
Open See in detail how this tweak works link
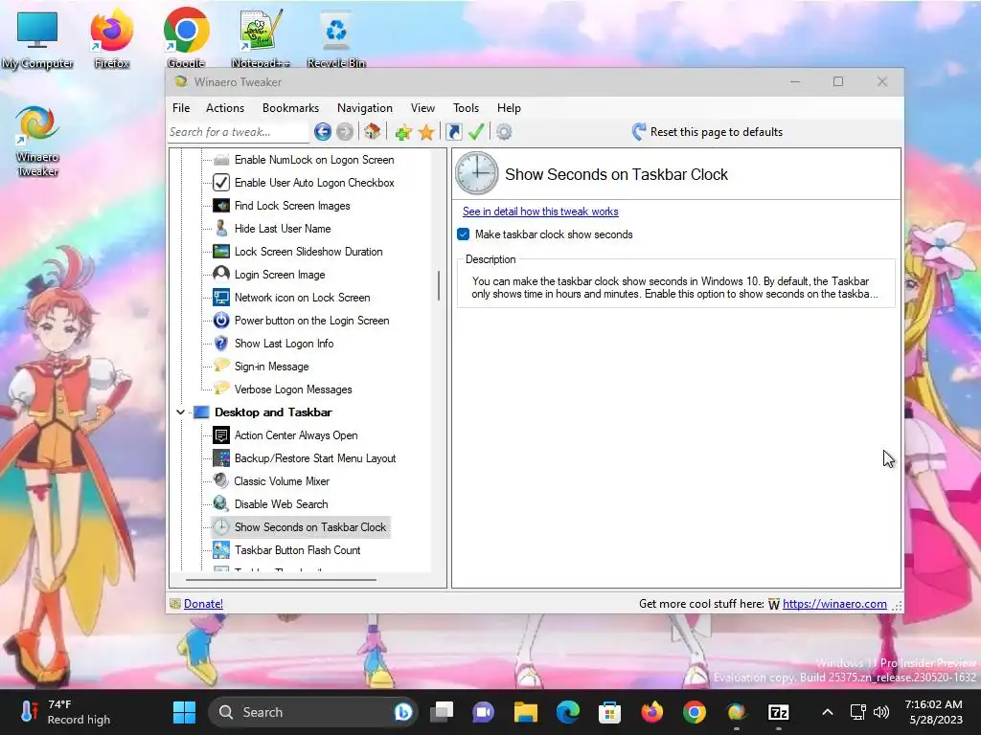click(x=540, y=212)
